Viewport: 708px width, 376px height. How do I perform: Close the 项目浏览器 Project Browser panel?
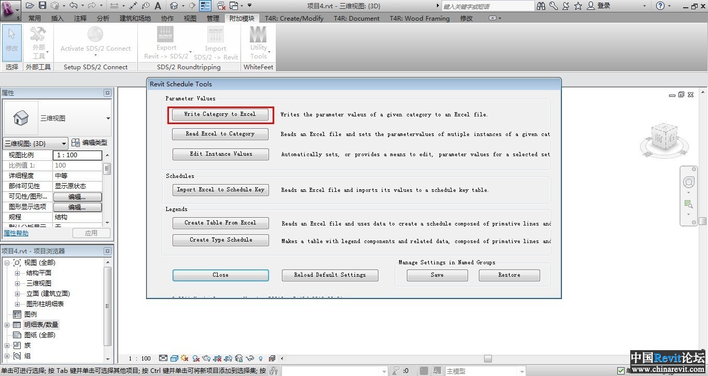tap(107, 251)
